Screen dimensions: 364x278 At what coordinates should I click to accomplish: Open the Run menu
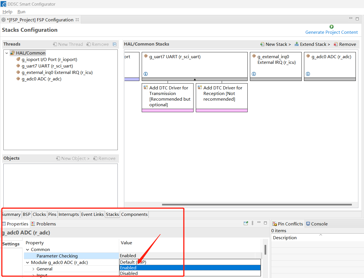point(21,12)
